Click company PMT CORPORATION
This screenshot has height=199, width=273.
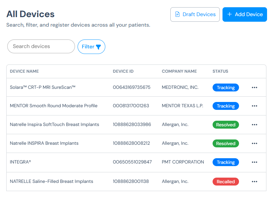tap(183, 162)
